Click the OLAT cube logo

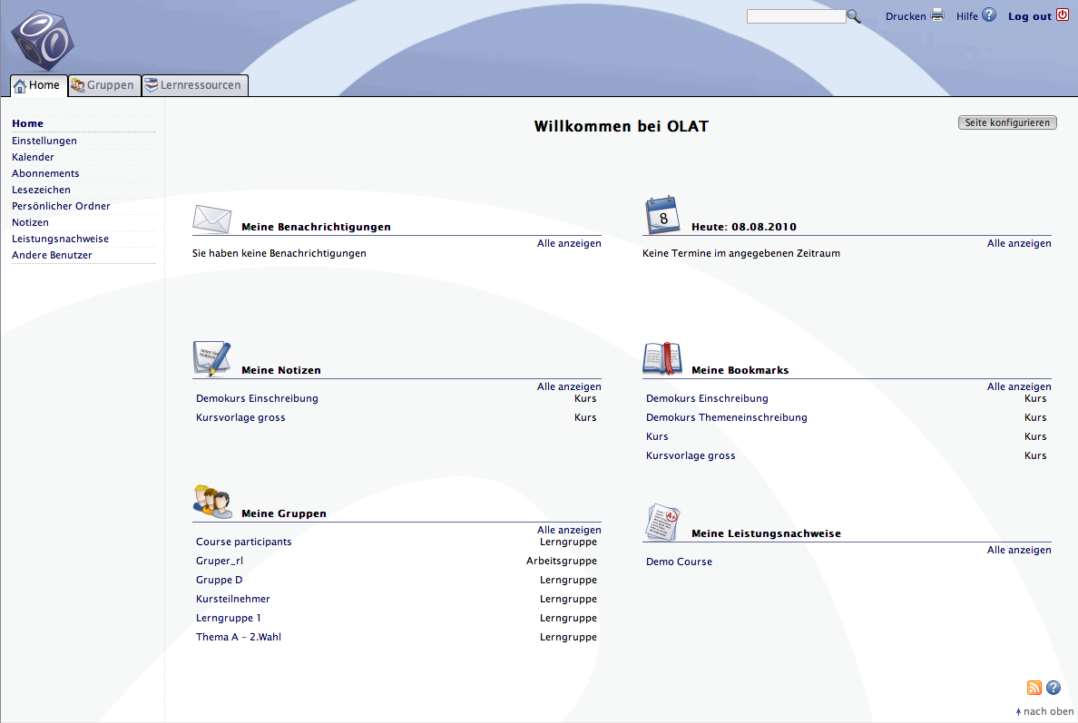(x=40, y=40)
